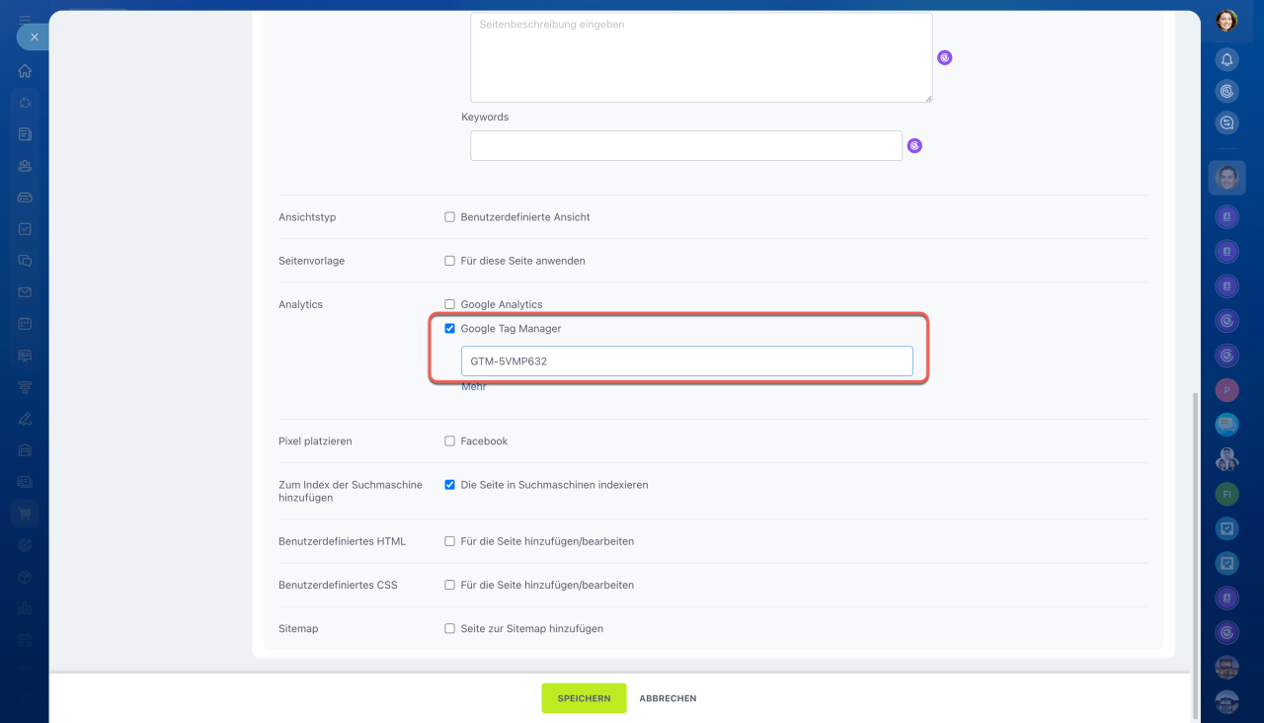Open the user profile avatar at top right
This screenshot has height=723, width=1264.
click(1226, 20)
